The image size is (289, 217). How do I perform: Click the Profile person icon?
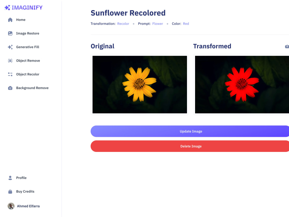click(10, 178)
